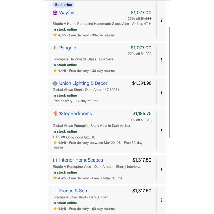Click the Perigold store logo icon

[x=55, y=48]
